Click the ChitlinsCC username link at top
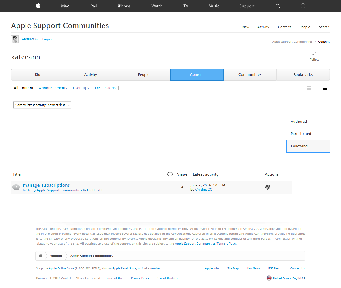The height and width of the screenshot is (288, 341). 29,39
